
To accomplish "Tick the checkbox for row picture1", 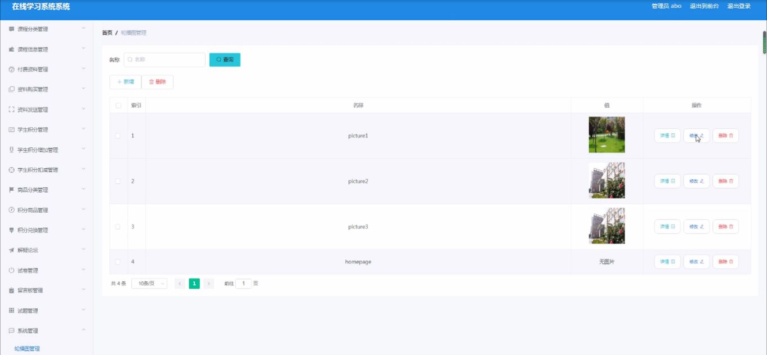I will click(118, 136).
